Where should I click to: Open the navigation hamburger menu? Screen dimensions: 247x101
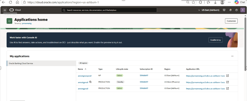pyautogui.click(x=5, y=10)
